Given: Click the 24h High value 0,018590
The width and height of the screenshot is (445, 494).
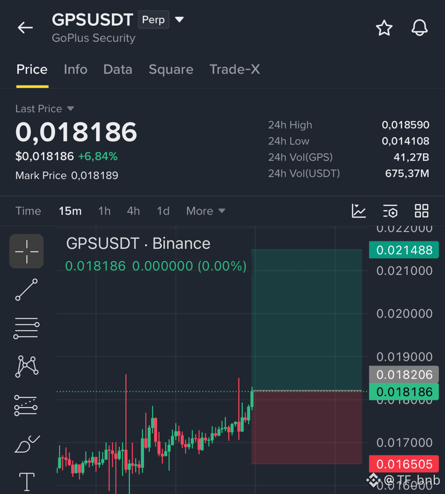Looking at the screenshot, I should [405, 125].
